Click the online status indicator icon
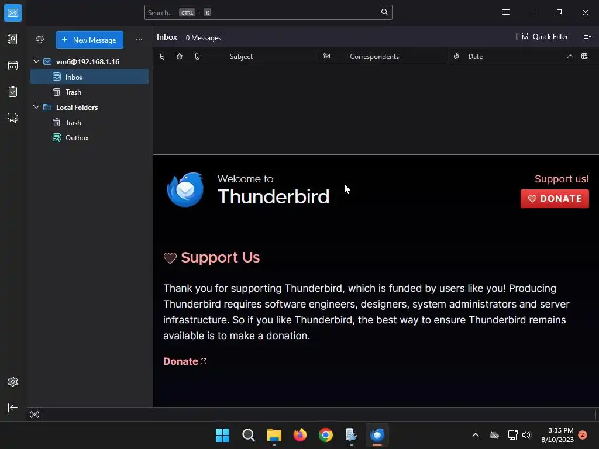Viewport: 599px width, 449px height. (35, 415)
